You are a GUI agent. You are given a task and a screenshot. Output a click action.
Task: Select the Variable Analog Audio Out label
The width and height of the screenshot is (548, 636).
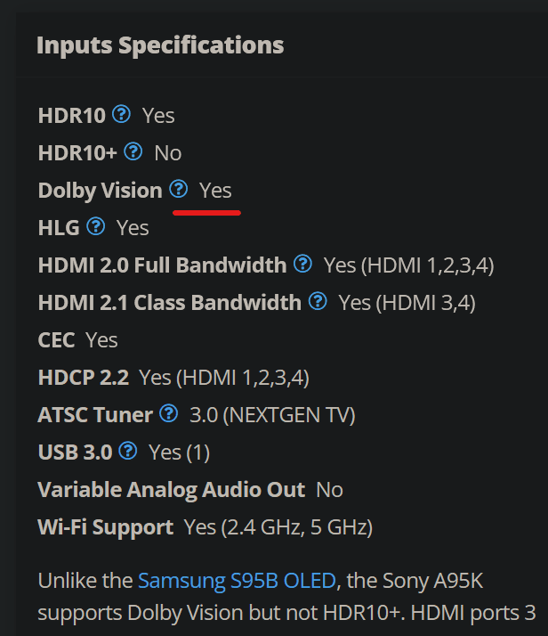172,490
